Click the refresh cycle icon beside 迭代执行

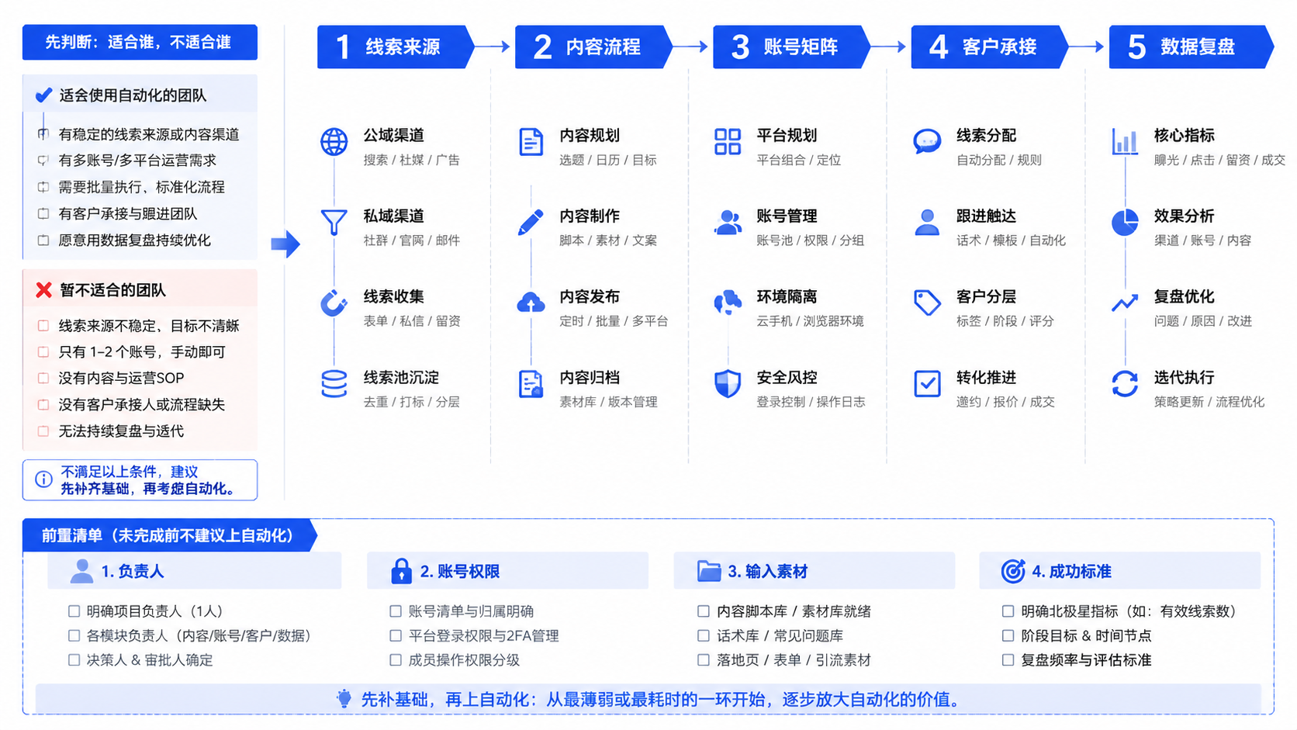coord(1125,383)
